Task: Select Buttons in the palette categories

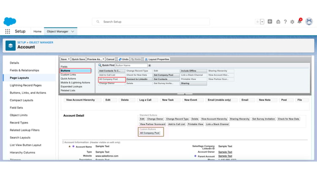Action: (75, 71)
